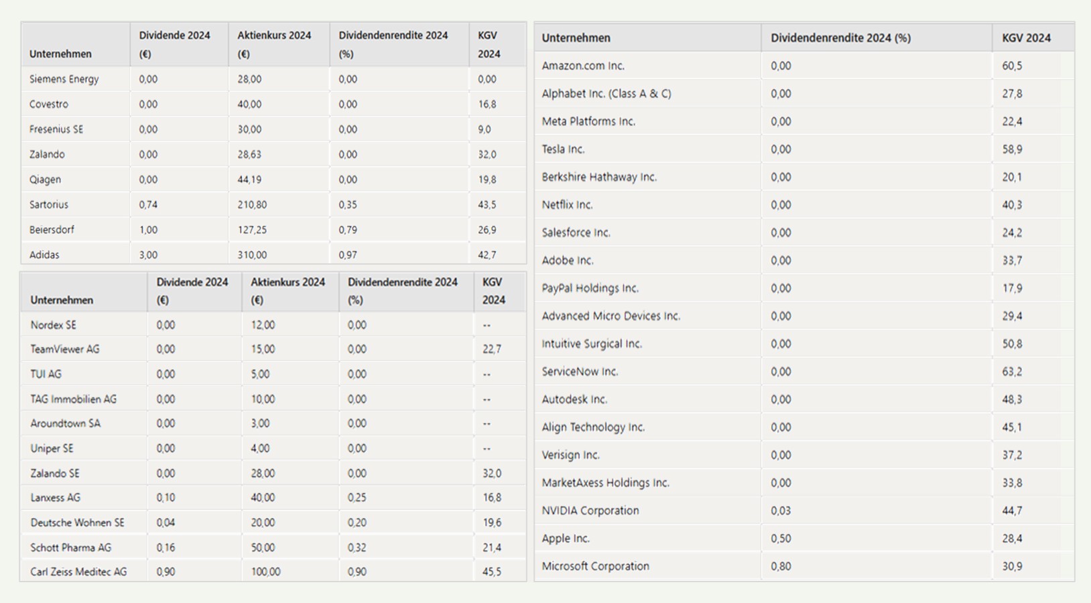Image resolution: width=1091 pixels, height=603 pixels.
Task: Click Lanxess AG company name
Action: 55,498
